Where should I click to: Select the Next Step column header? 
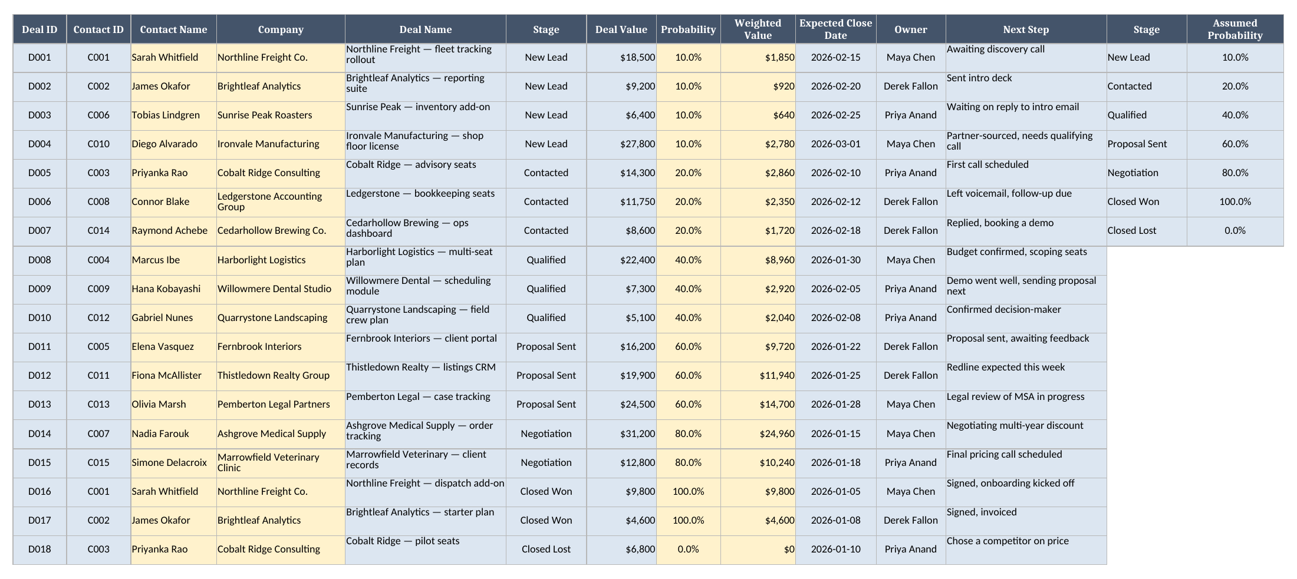coord(1026,29)
